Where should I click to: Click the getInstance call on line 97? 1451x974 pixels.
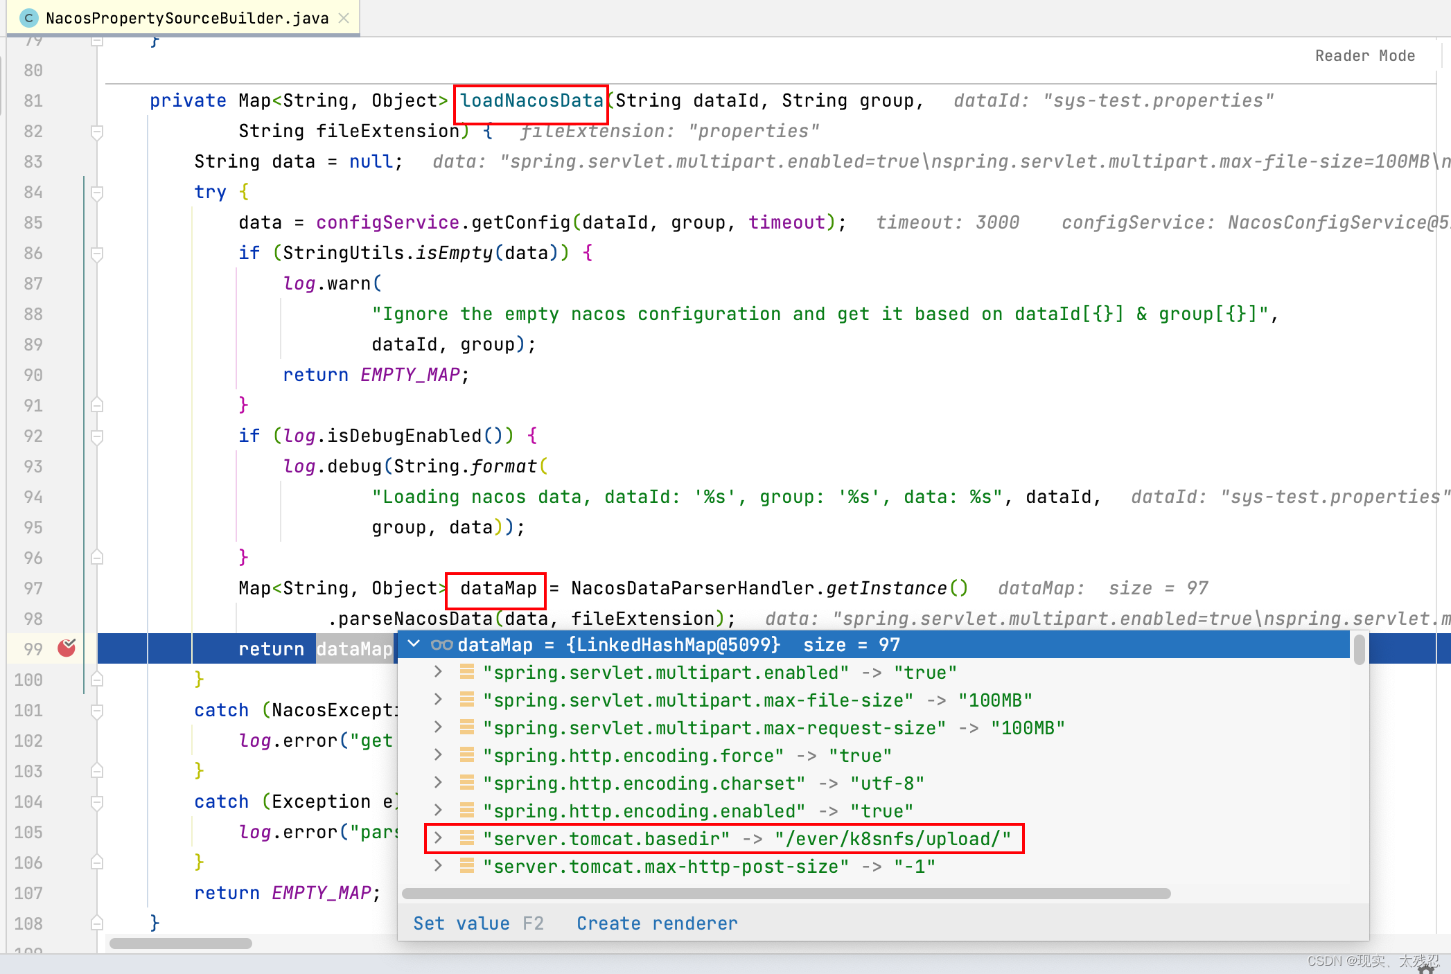(x=886, y=588)
